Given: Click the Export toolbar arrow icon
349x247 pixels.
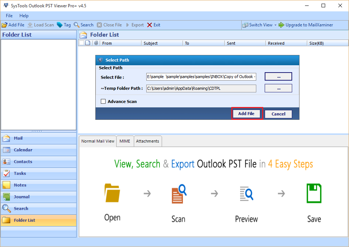Looking at the screenshot, I should tap(128, 25).
